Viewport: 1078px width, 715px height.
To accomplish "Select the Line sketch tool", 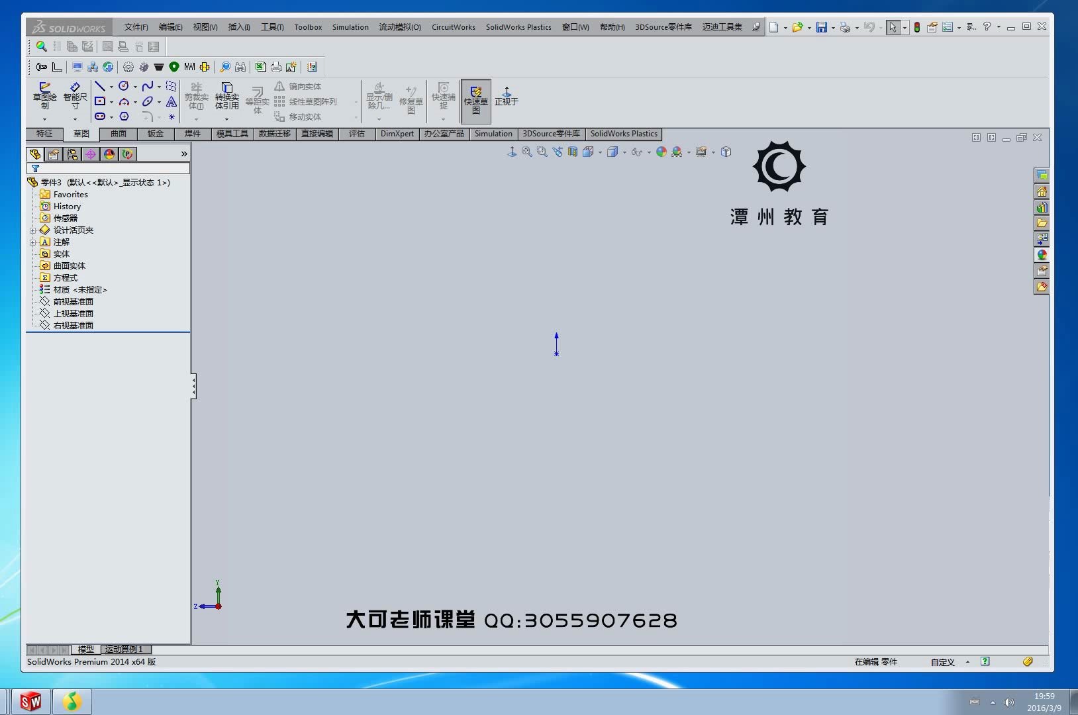I will pyautogui.click(x=99, y=86).
